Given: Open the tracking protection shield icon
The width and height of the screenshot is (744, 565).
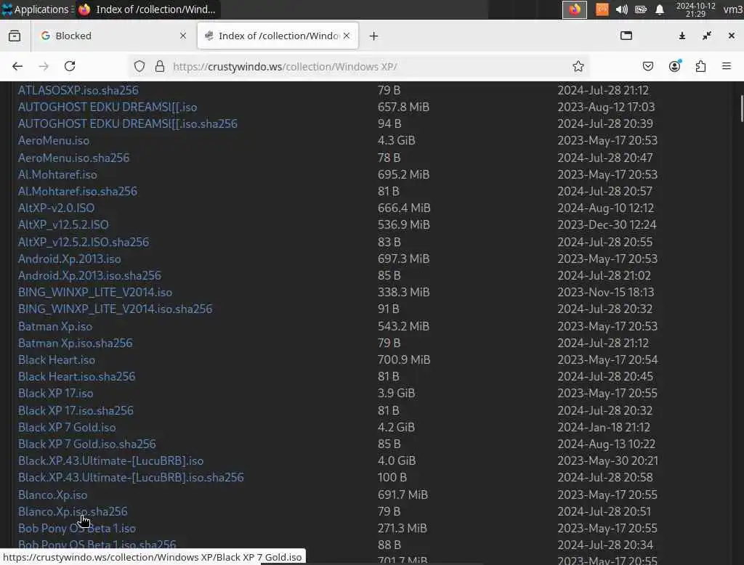Looking at the screenshot, I should (139, 66).
